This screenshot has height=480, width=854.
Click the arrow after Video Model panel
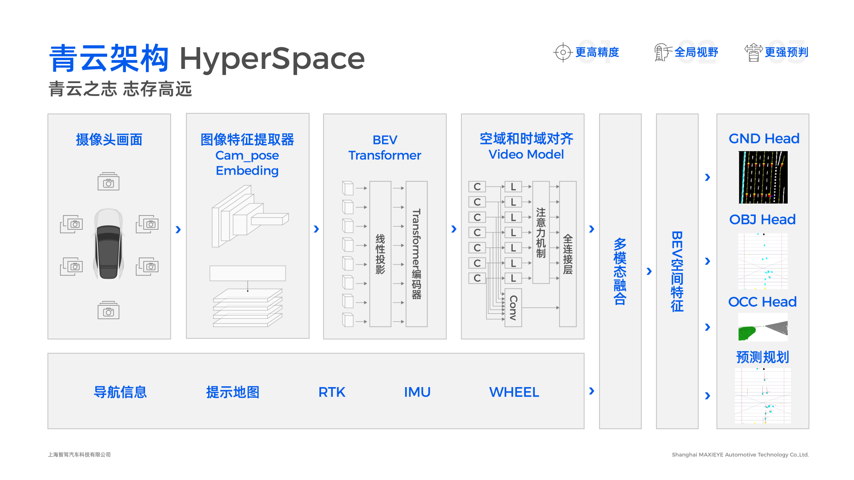tap(592, 229)
